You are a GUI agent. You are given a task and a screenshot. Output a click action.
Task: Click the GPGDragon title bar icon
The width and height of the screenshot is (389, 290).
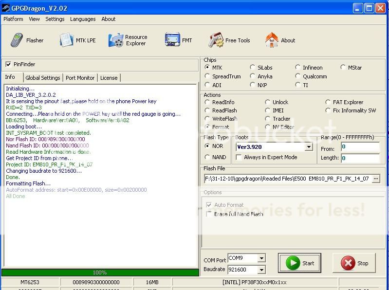coord(6,8)
